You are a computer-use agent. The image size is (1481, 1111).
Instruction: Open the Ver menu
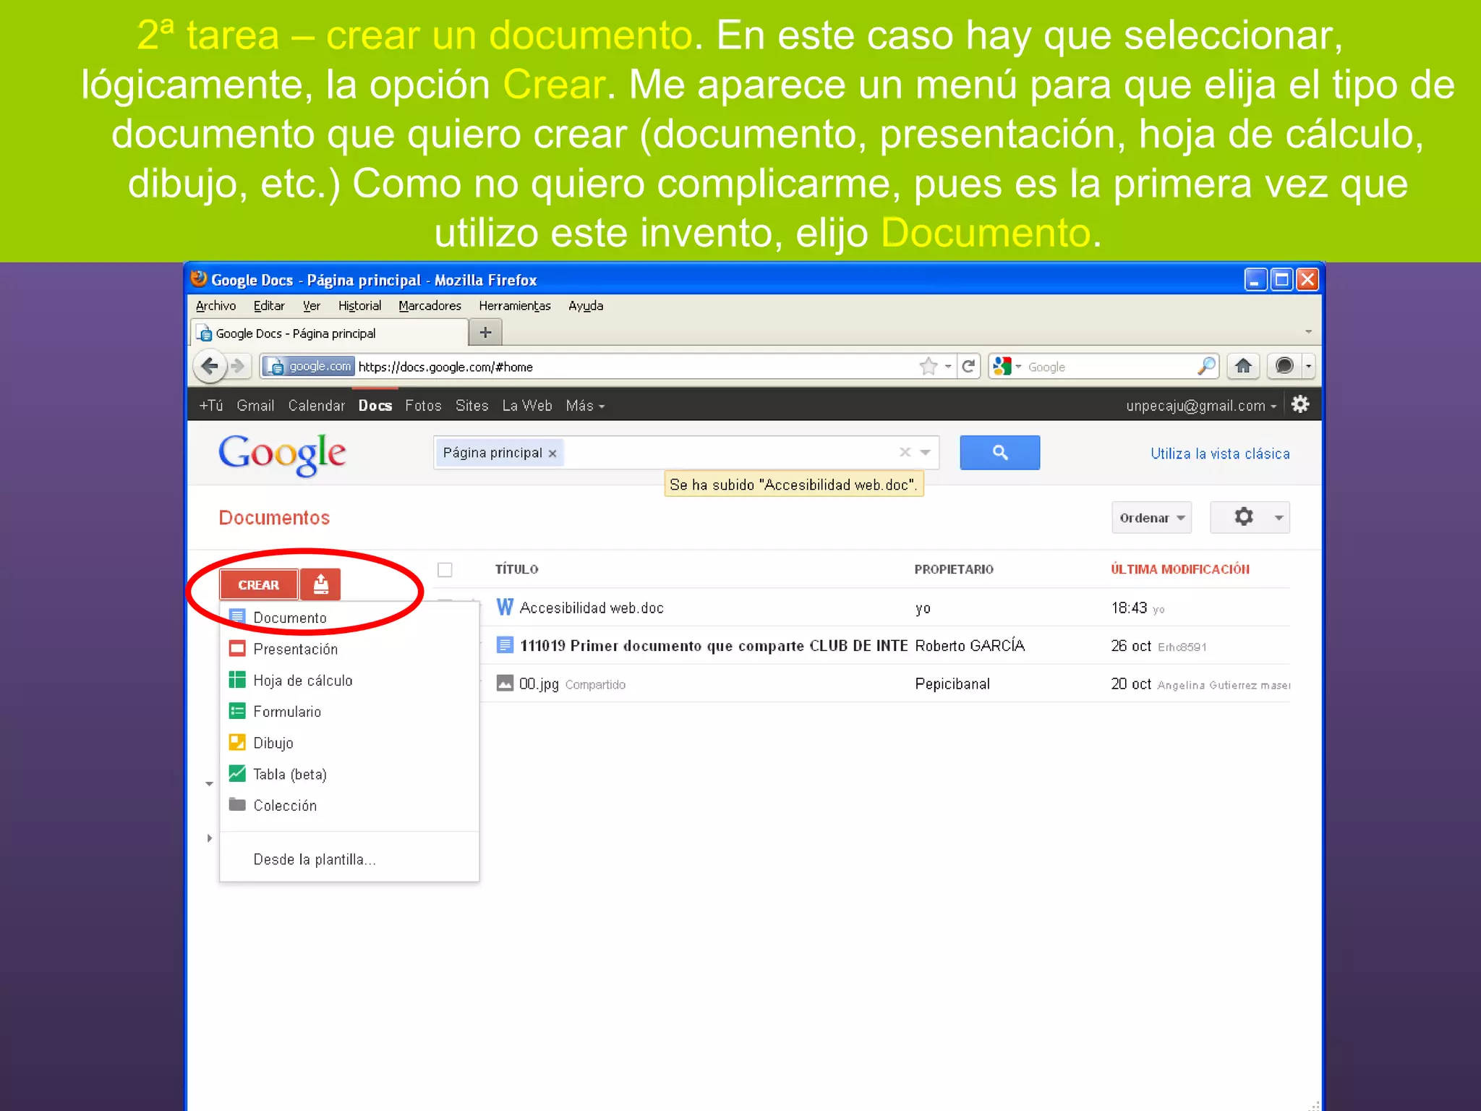(x=312, y=306)
